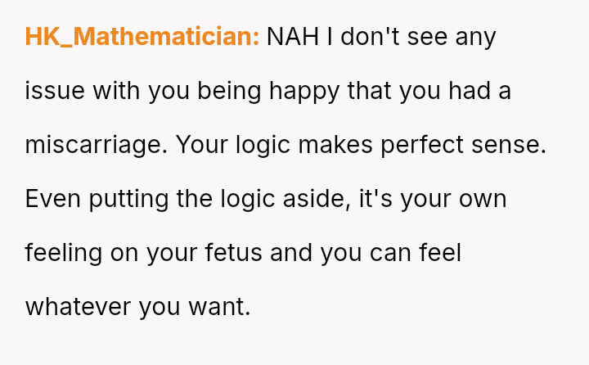The height and width of the screenshot is (365, 589).
Task: Click the word "sense." in the comment
Action: pyautogui.click(x=514, y=145)
